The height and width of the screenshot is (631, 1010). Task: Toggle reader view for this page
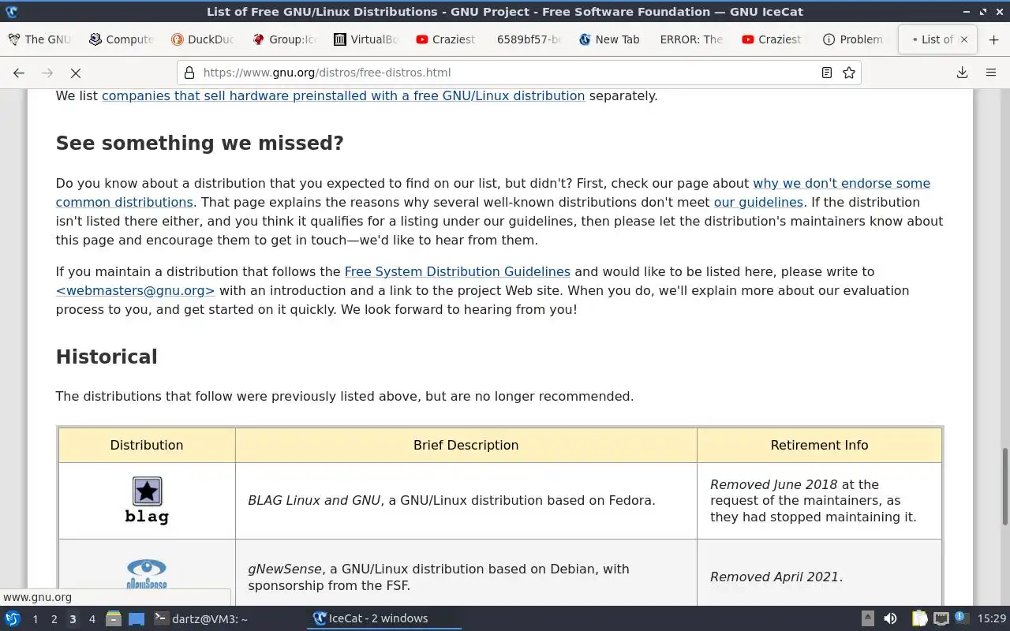pyautogui.click(x=826, y=73)
